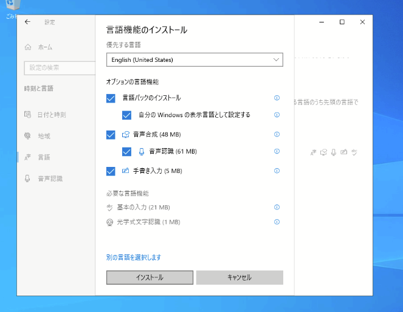Click info icon beside 光学式文字認識 (1 MB)
The width and height of the screenshot is (403, 312).
(x=277, y=222)
